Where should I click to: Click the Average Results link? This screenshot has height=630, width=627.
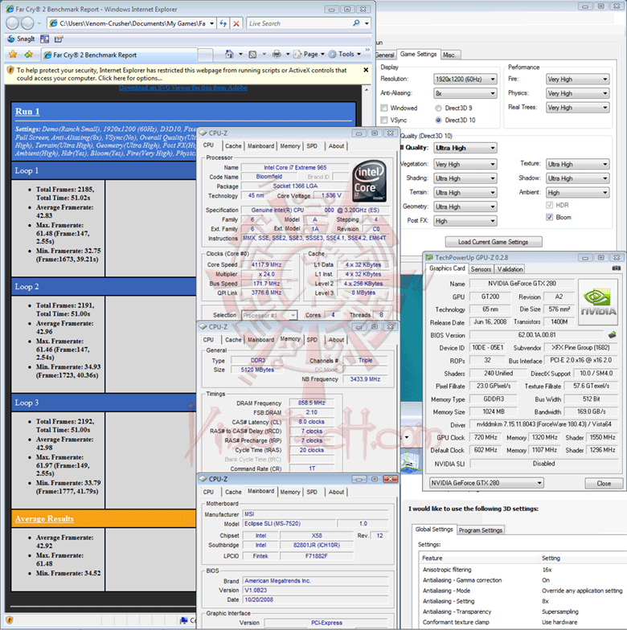45,518
